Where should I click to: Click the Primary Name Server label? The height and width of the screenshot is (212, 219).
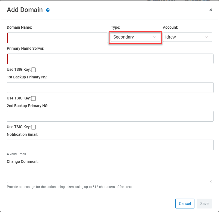[25, 48]
